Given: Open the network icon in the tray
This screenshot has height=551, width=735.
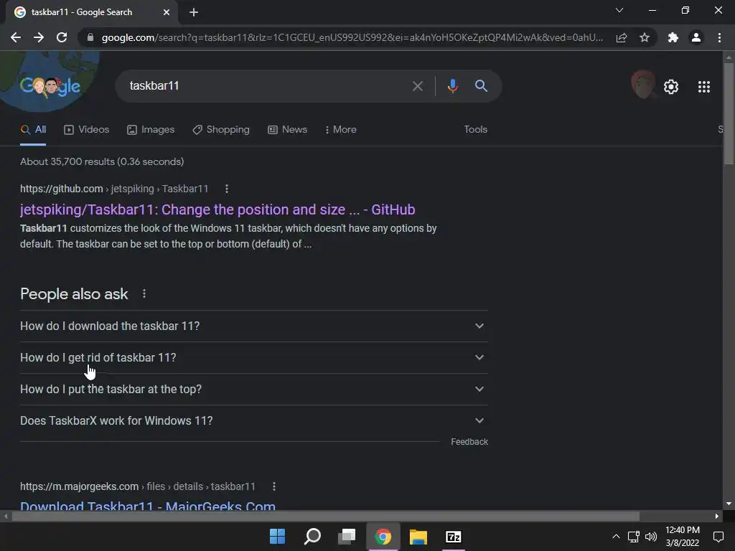Looking at the screenshot, I should (634, 537).
